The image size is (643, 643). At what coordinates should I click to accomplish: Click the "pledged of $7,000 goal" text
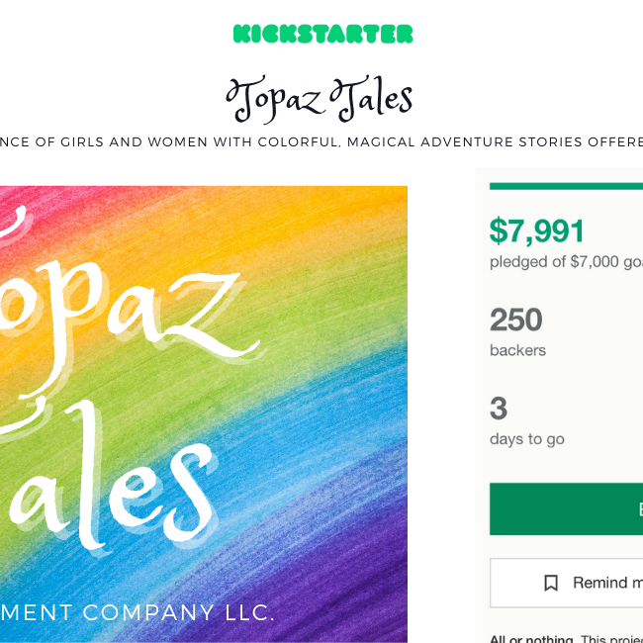click(566, 261)
